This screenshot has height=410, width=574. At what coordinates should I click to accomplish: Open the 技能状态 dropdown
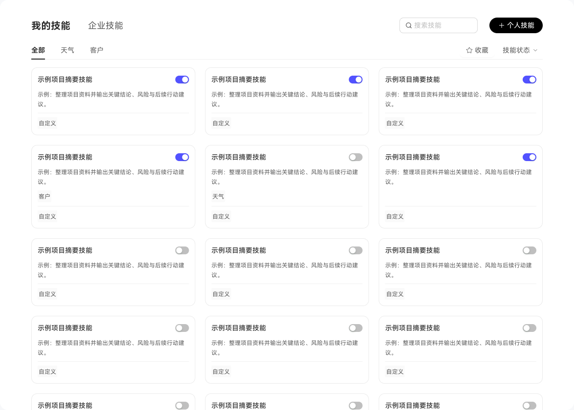520,50
